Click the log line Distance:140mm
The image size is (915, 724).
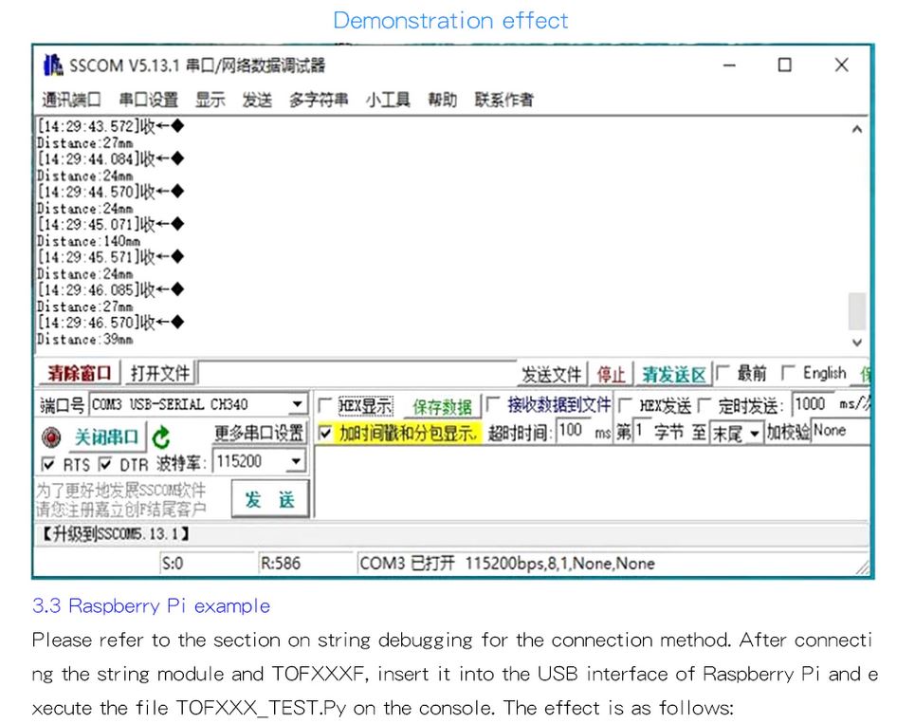[88, 241]
